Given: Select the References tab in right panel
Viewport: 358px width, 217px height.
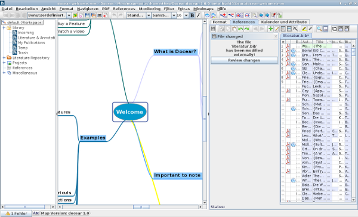Looking at the screenshot, I should [x=243, y=22].
